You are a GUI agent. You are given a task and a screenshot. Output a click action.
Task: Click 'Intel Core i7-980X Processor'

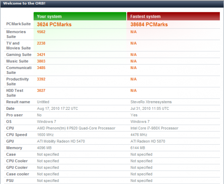(154, 128)
